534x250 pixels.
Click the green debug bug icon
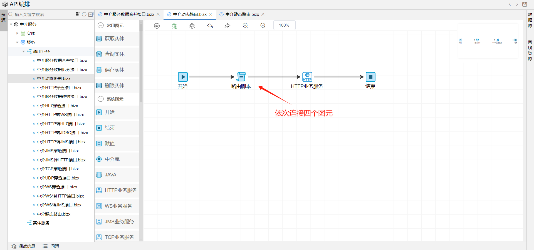point(174,26)
